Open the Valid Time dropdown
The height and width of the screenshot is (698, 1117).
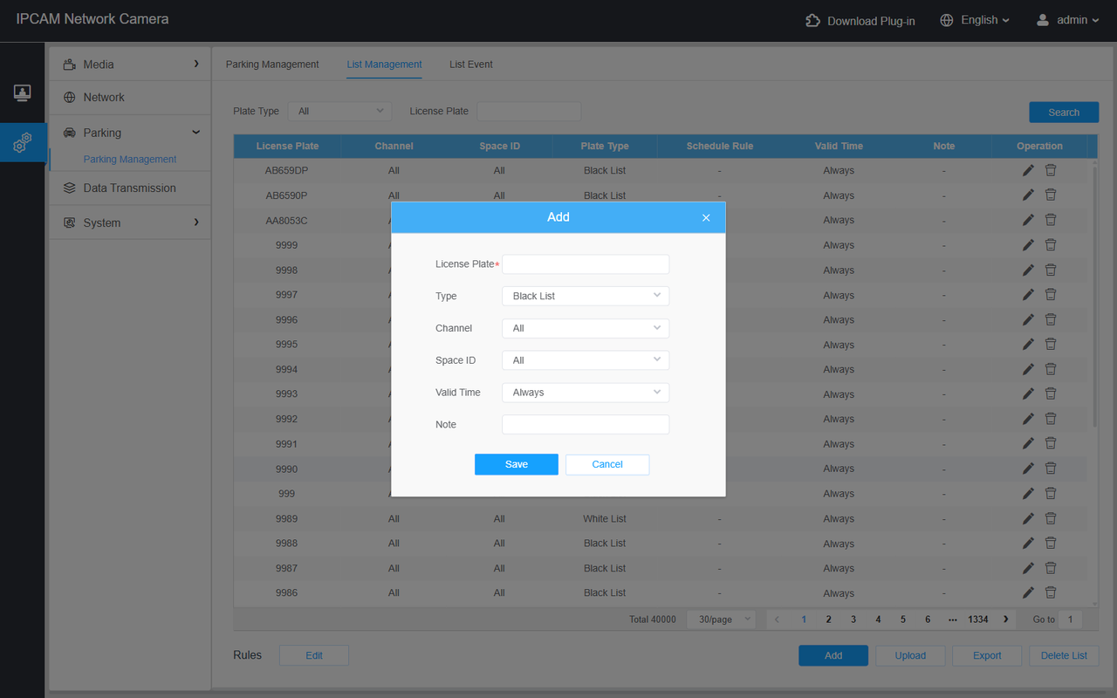tap(586, 393)
